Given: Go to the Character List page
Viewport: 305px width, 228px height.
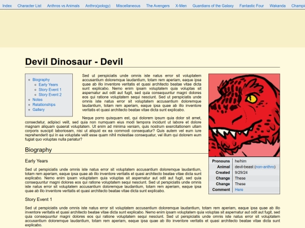Looking at the screenshot, I should pyautogui.click(x=29, y=6).
